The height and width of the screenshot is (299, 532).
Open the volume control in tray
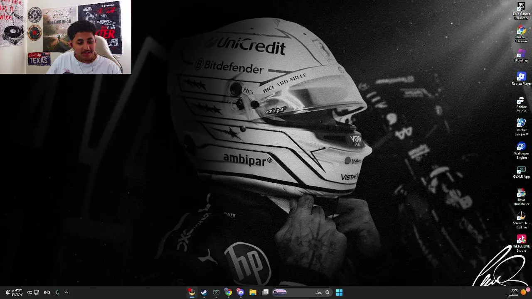(30, 292)
